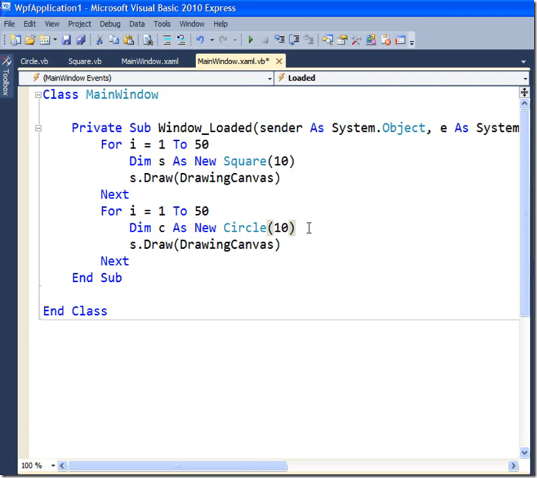Open the Project menu
Viewport: 537px width, 478px height.
click(79, 24)
